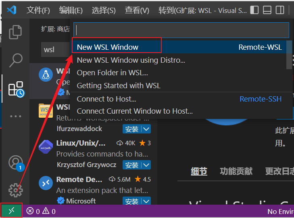This screenshot has height=218, width=294.
Task: Click the Remote Development extension icon
Action: tap(46, 183)
